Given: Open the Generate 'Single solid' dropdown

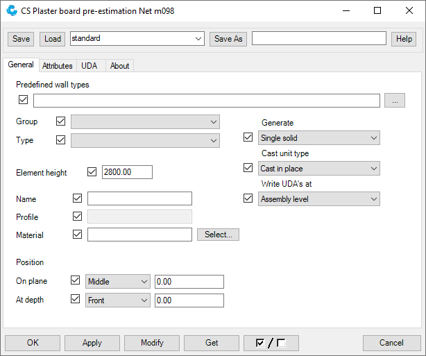Looking at the screenshot, I should 318,138.
